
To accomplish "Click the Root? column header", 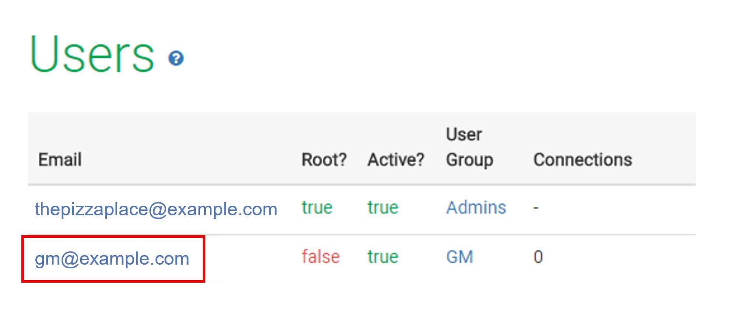I will coord(324,160).
